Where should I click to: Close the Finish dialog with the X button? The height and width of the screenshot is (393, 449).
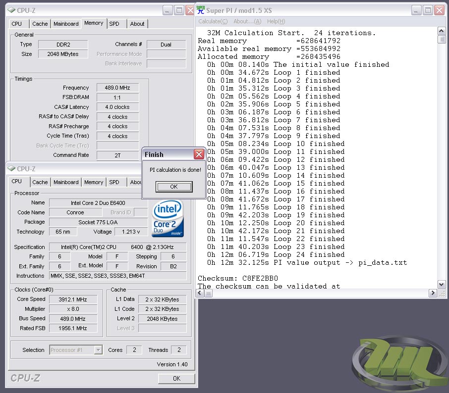199,154
